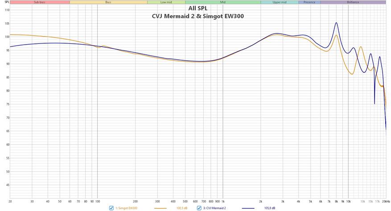391x211 pixels.
Task: Click the 10k frequency axis label
Action: coord(348,201)
